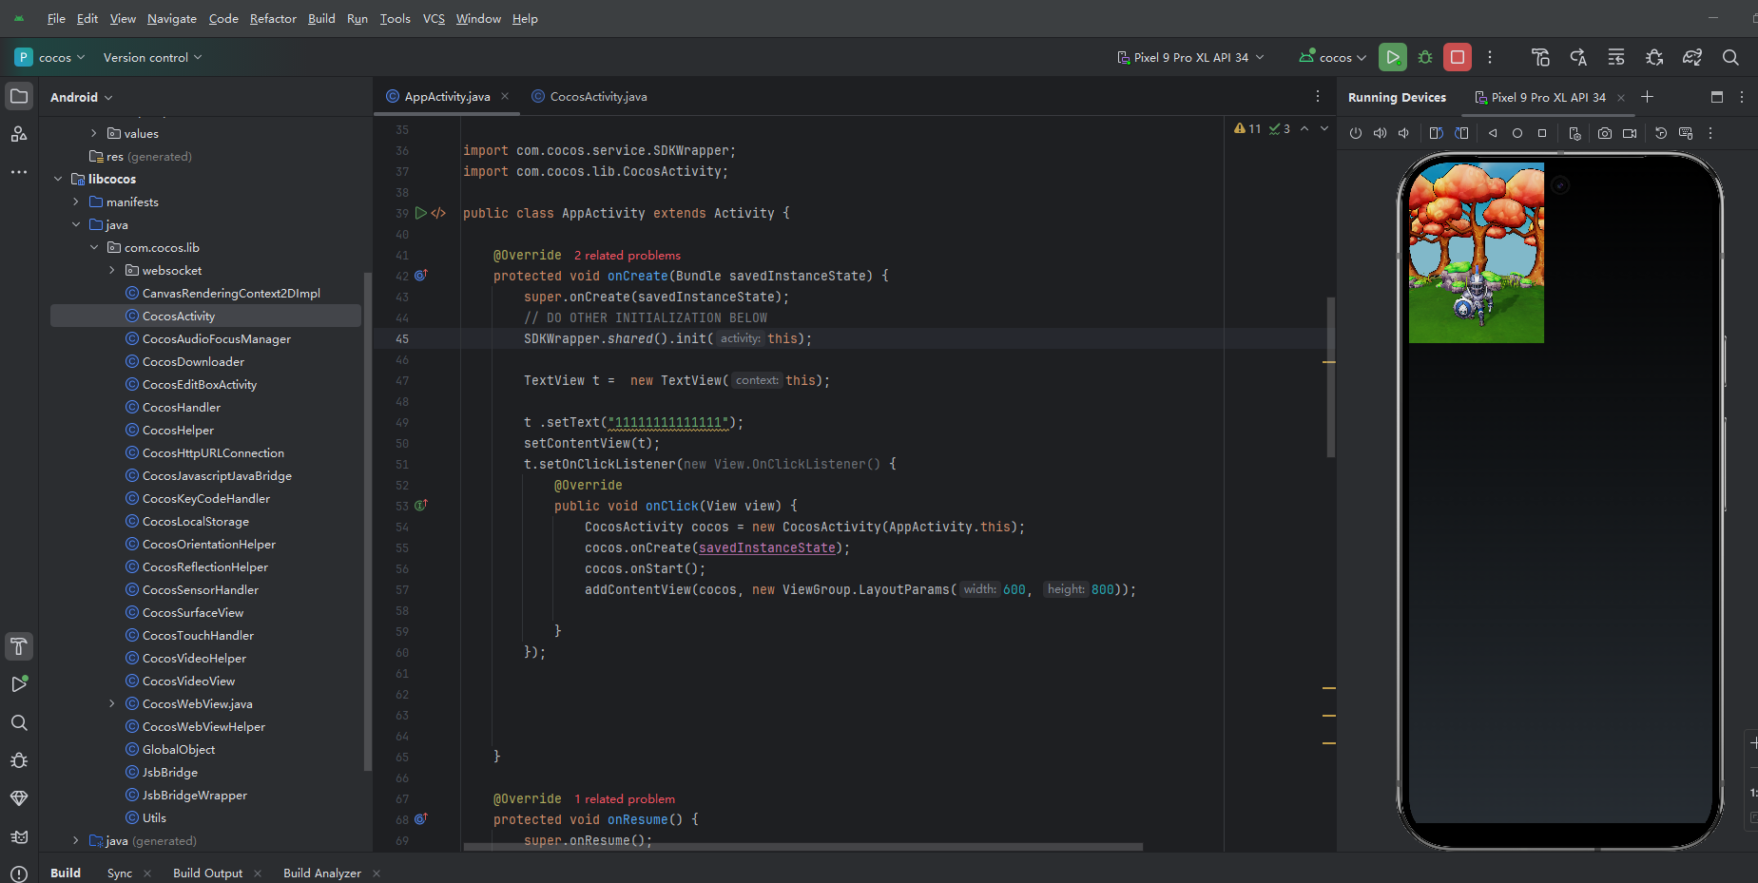This screenshot has height=883, width=1758.
Task: Expand the manifests folder in project tree
Action: pos(76,202)
